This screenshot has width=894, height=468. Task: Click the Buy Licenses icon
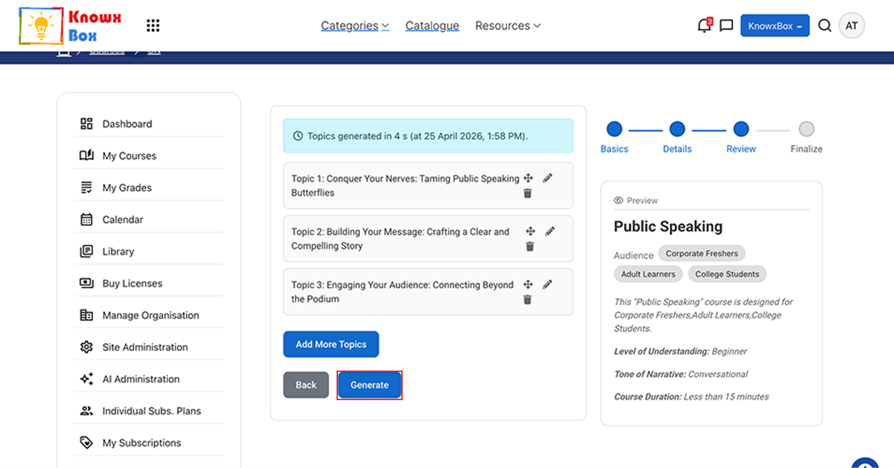(86, 283)
